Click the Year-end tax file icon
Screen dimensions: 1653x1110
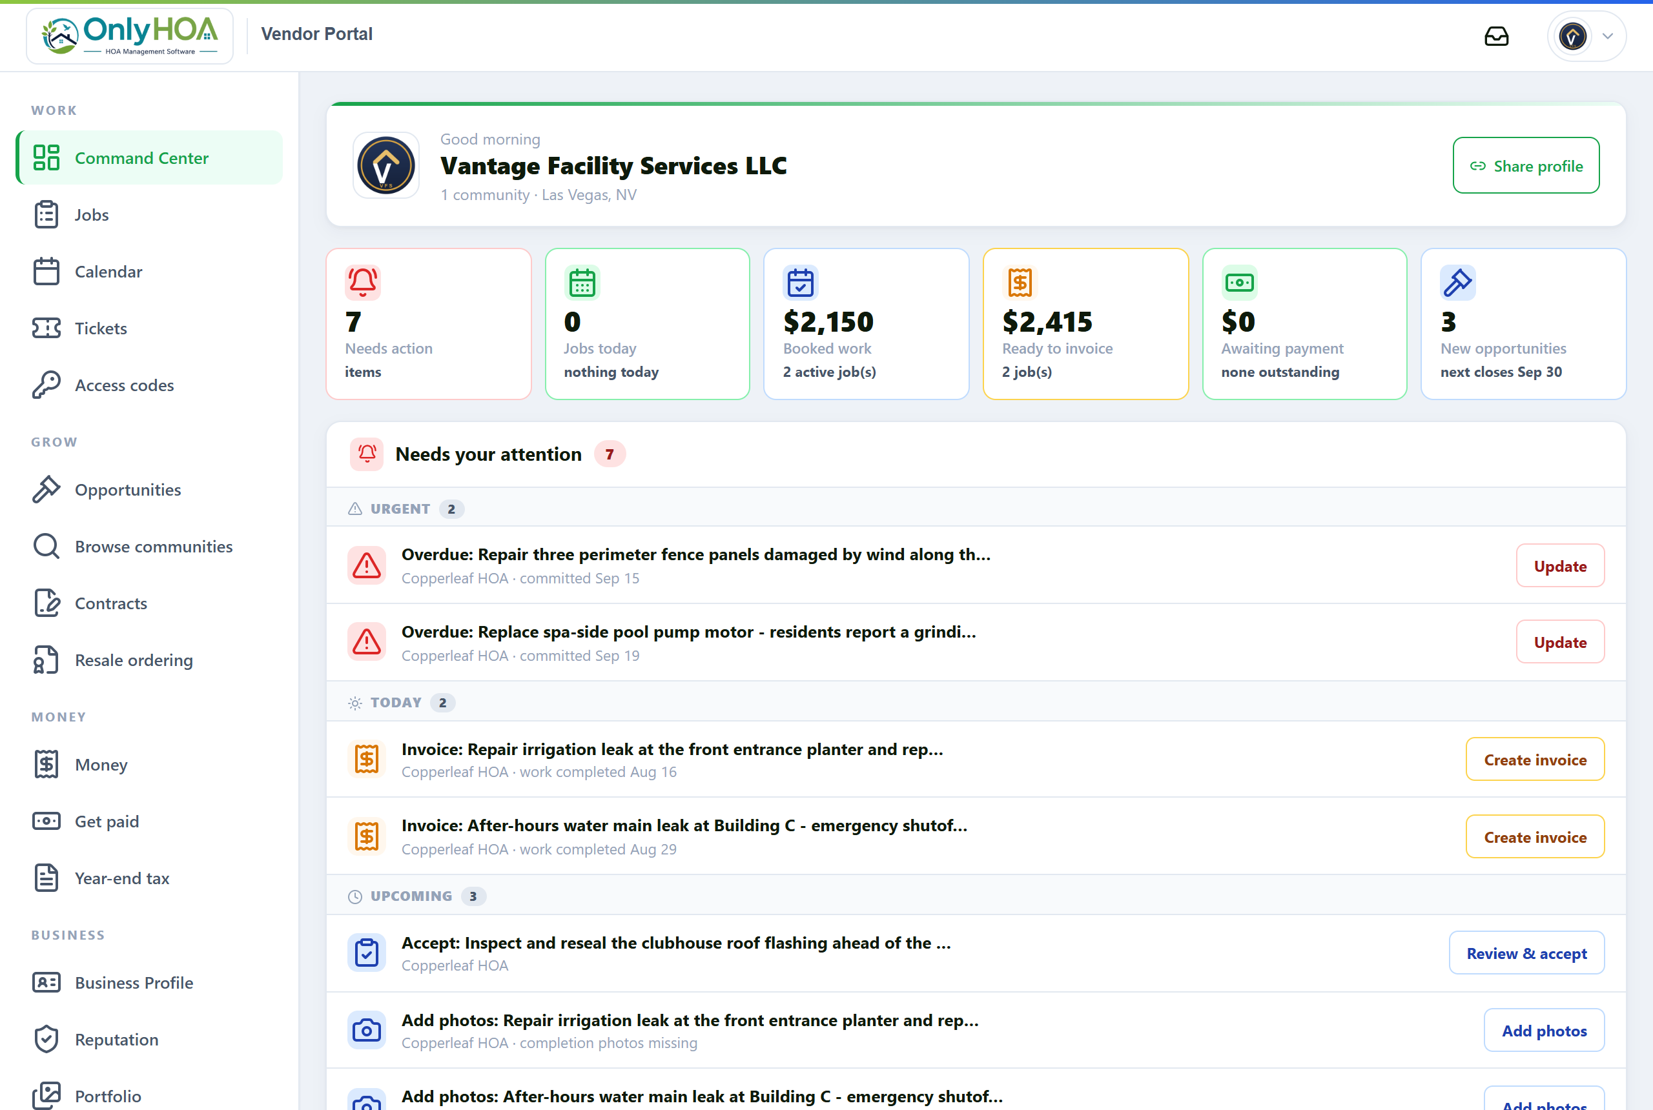pyautogui.click(x=46, y=878)
